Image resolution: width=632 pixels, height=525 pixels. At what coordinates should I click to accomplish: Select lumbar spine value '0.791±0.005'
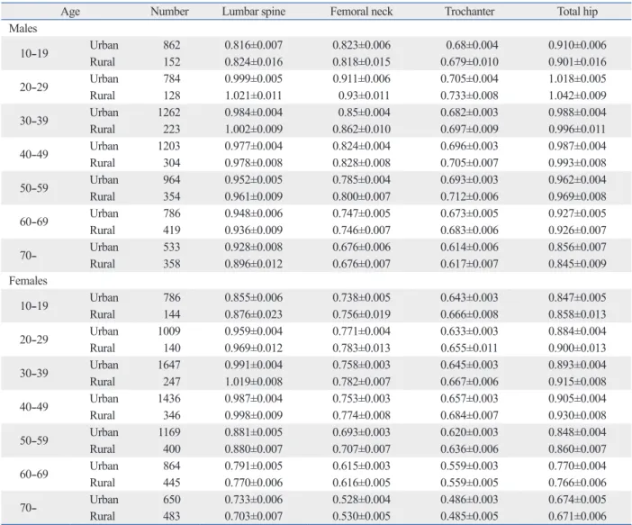pos(254,466)
